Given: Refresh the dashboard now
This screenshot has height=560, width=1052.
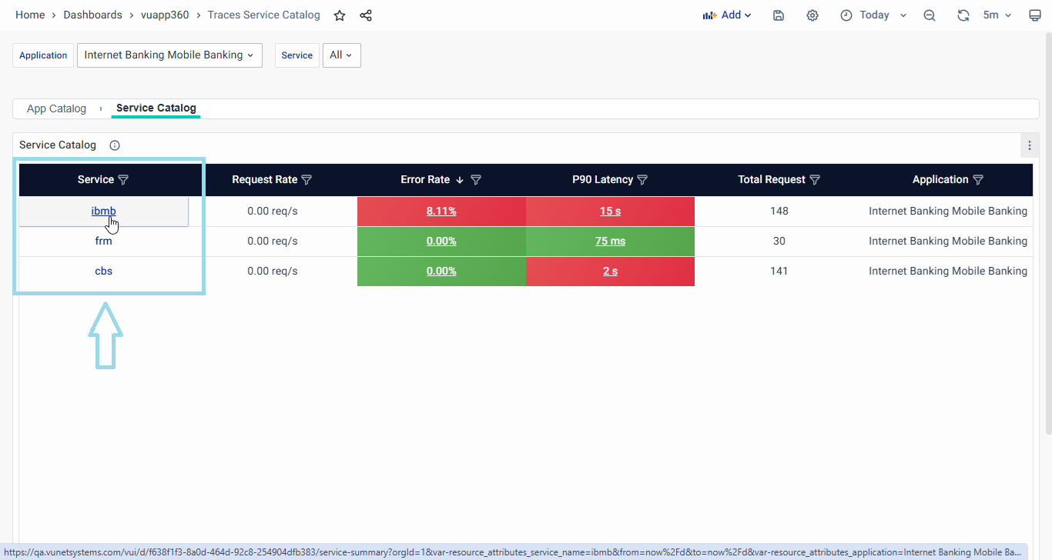Looking at the screenshot, I should 963,15.
